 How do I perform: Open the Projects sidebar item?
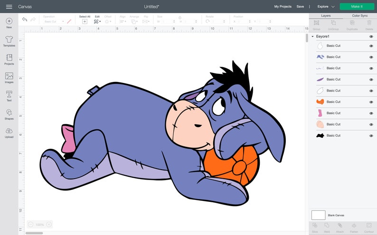(x=9, y=60)
